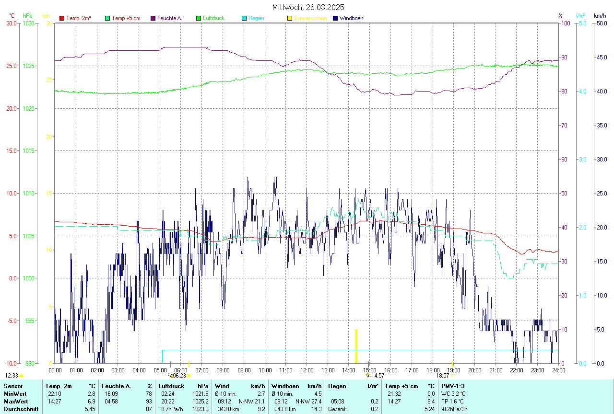
Task: Click the Sonnenschein legend label
Action: pyautogui.click(x=310, y=18)
